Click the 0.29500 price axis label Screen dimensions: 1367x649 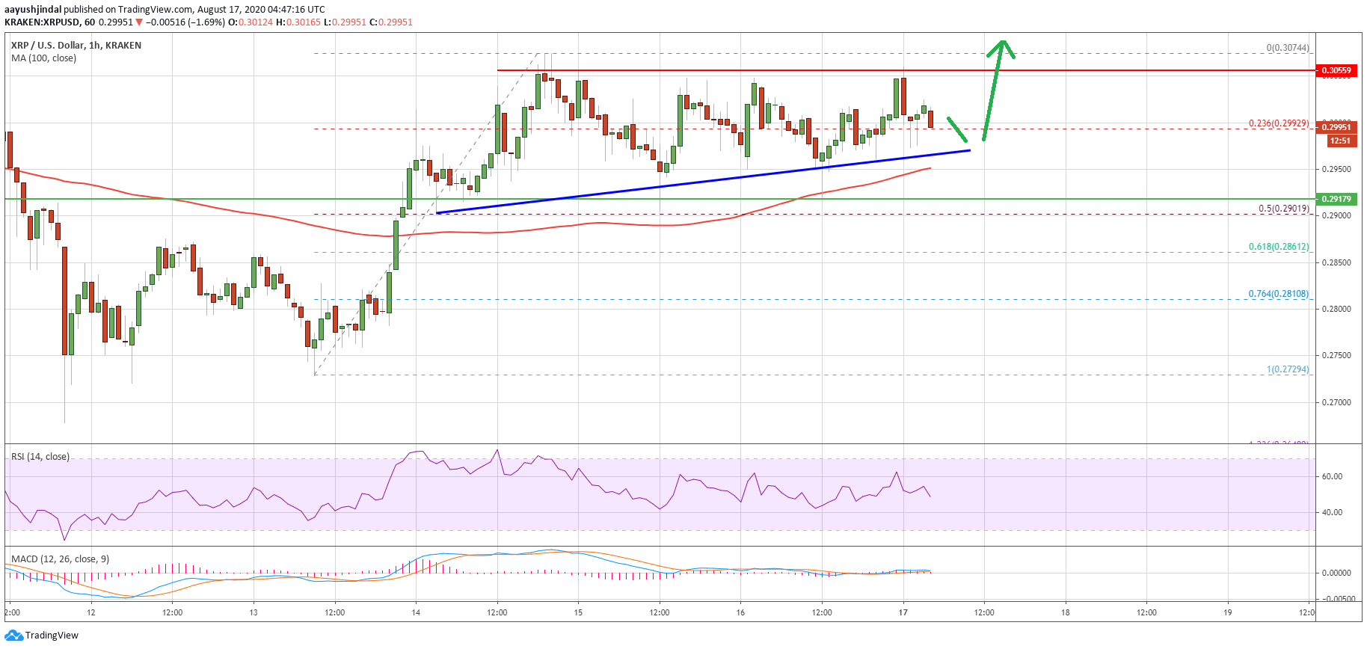tap(1336, 169)
